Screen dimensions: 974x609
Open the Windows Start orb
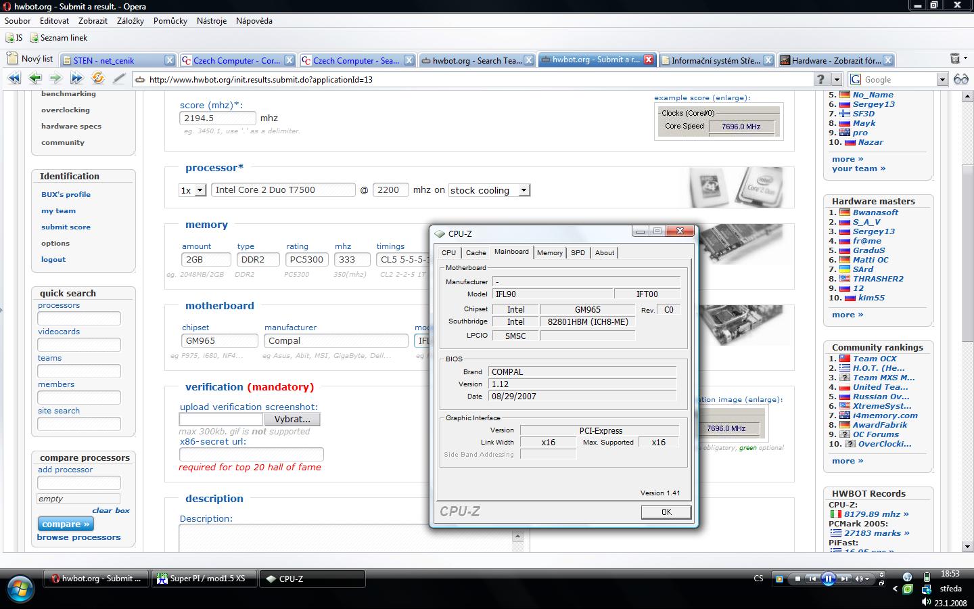point(20,588)
